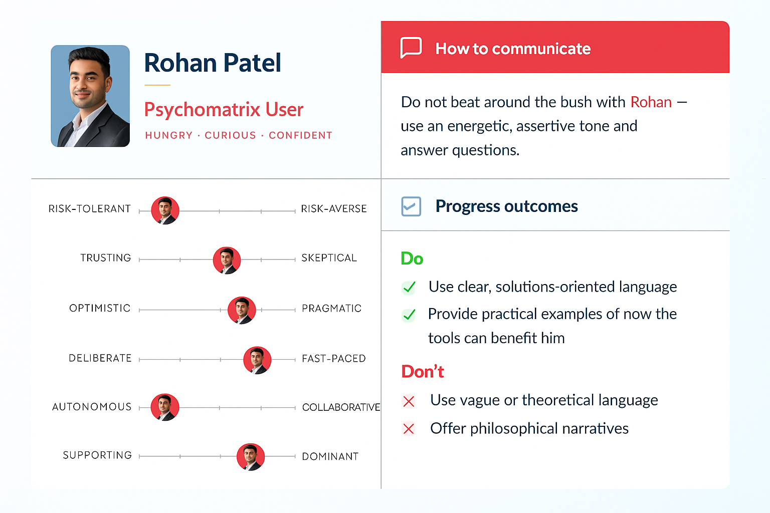Click the Progress outcomes checkbox icon

point(411,206)
